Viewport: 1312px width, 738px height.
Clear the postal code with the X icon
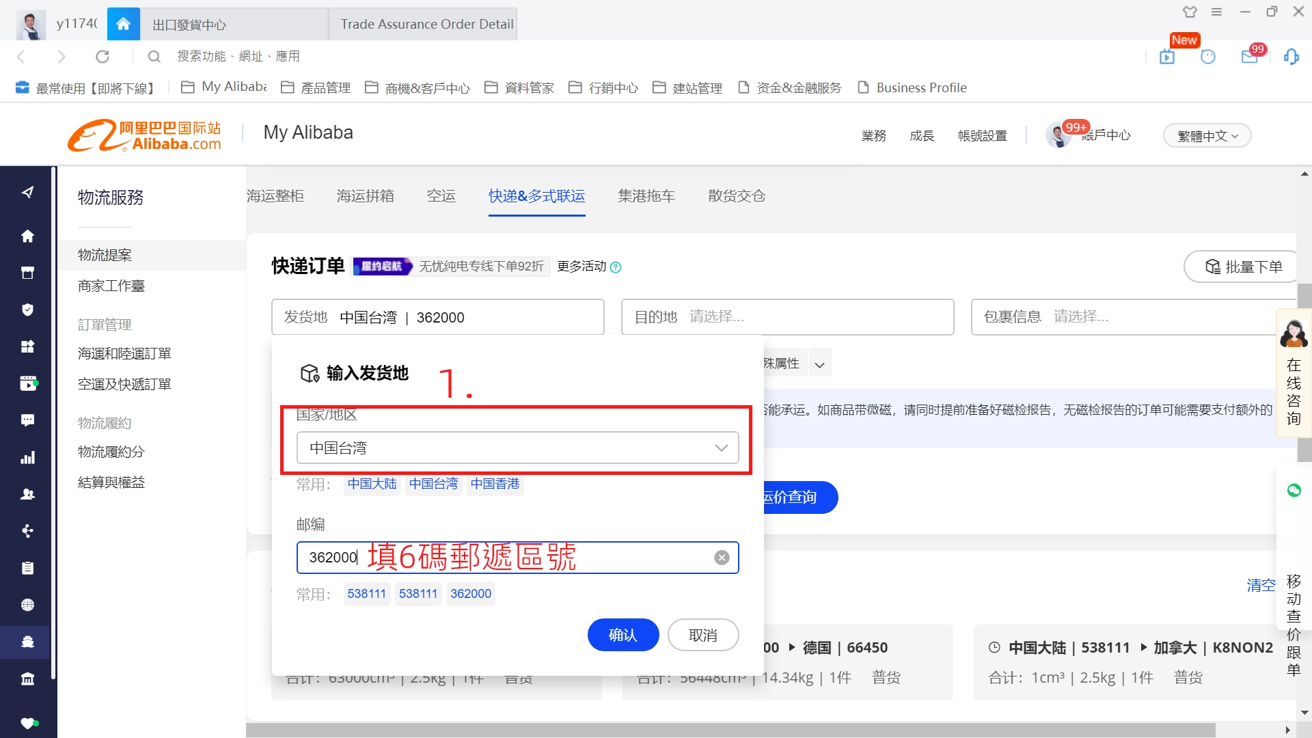722,558
